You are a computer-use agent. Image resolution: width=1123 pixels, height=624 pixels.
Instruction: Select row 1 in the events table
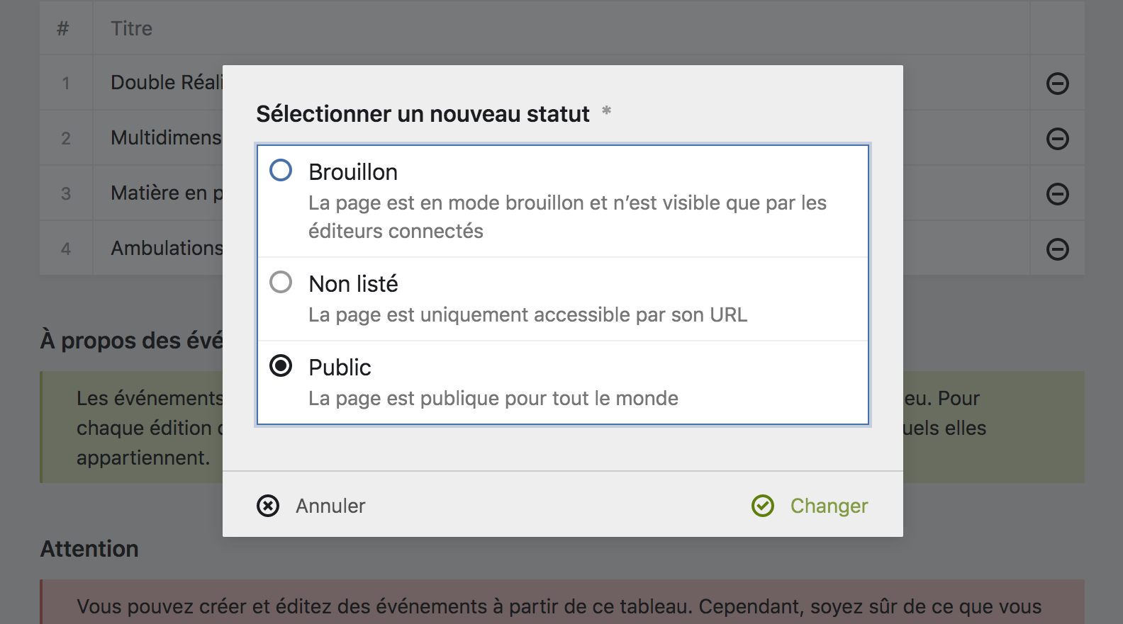click(65, 83)
